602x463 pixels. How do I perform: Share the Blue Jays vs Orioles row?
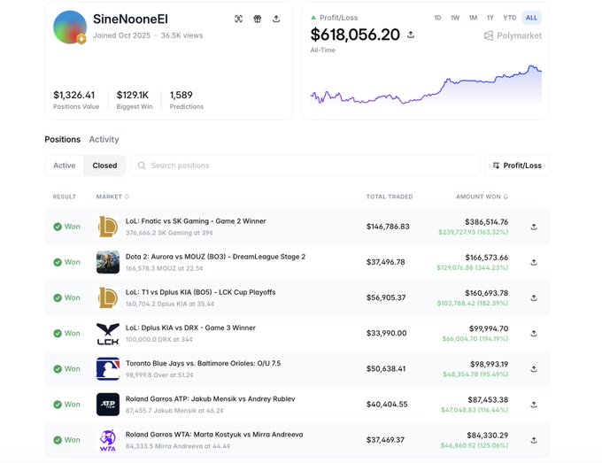click(534, 369)
